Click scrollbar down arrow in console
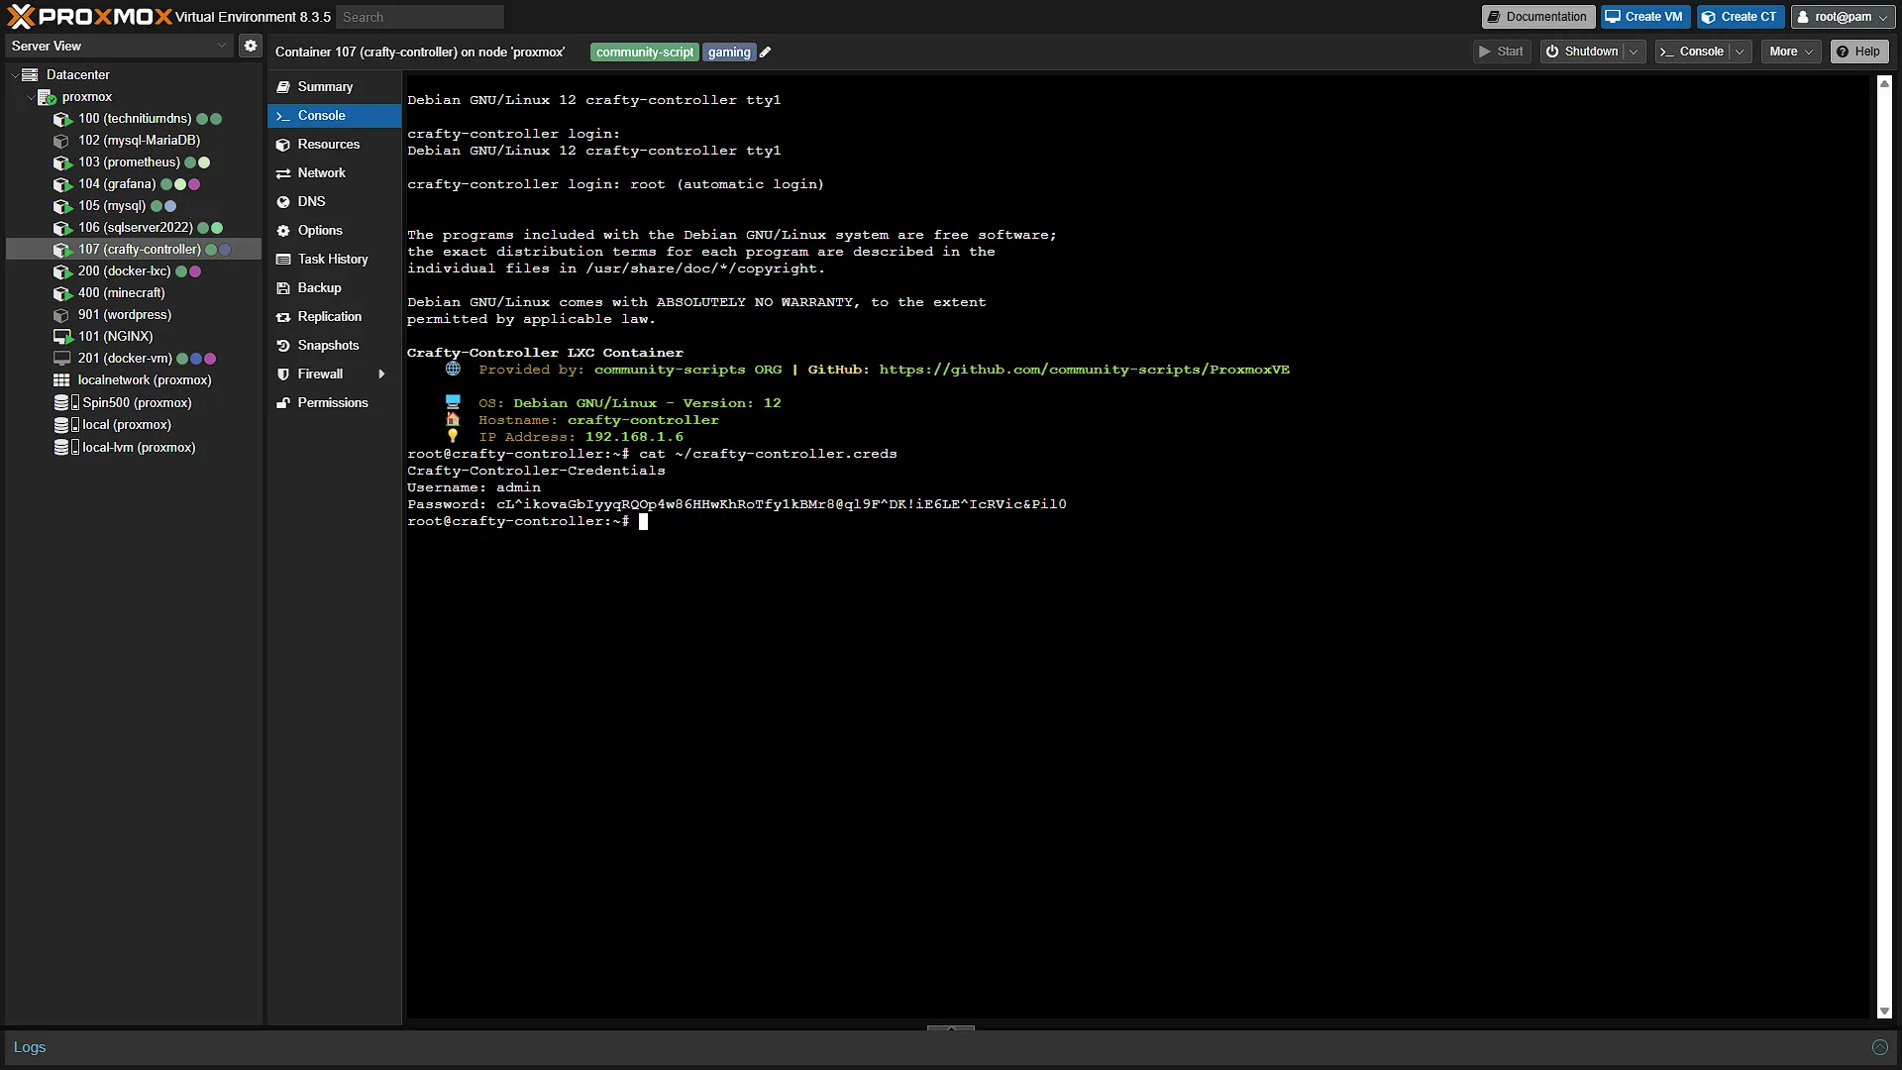Viewport: 1902px width, 1070px height. (x=1884, y=1012)
